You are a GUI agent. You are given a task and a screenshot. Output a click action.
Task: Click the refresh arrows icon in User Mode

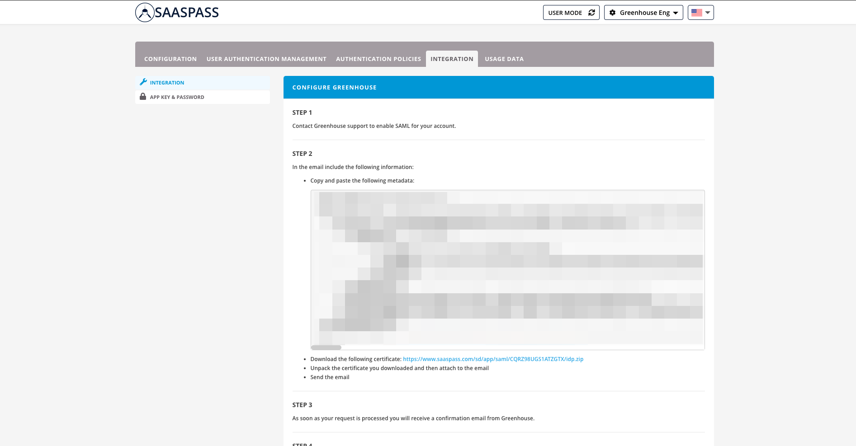[x=591, y=13]
